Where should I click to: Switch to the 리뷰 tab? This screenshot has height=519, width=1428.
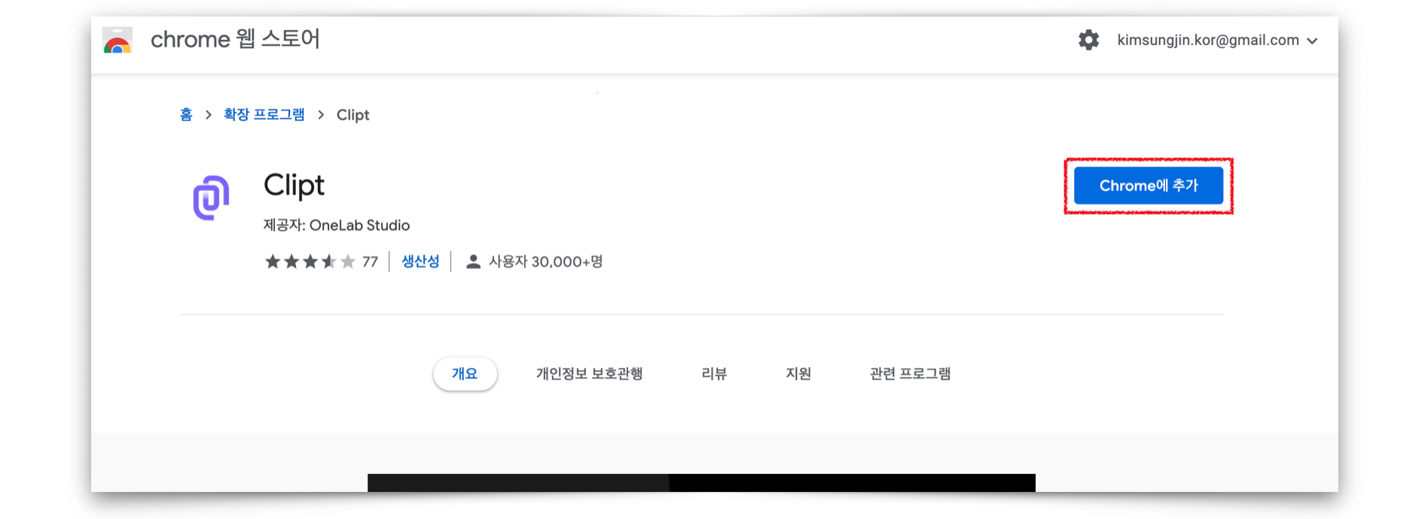coord(714,374)
